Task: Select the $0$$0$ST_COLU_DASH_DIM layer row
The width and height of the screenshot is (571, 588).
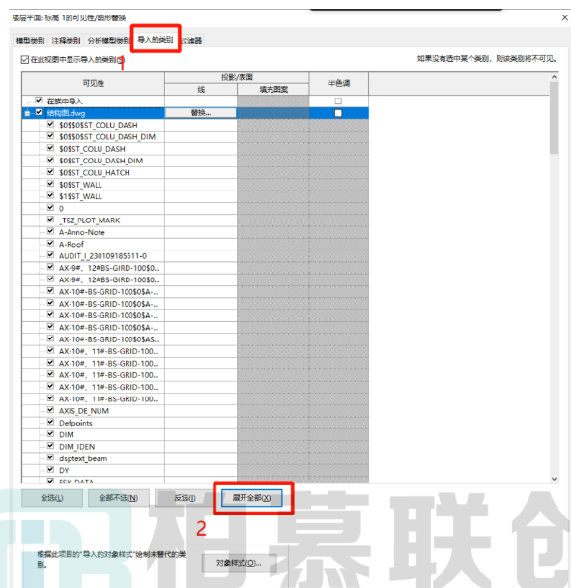Action: [x=107, y=137]
